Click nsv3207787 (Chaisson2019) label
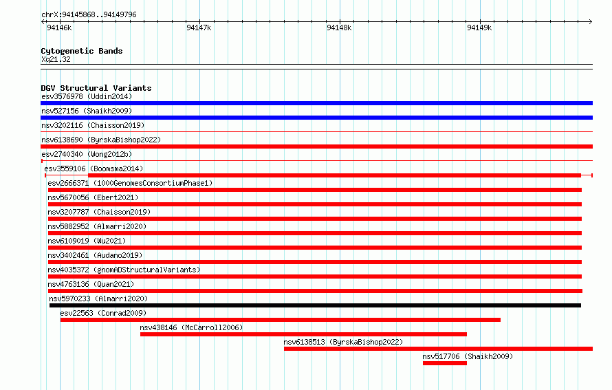 (x=99, y=212)
